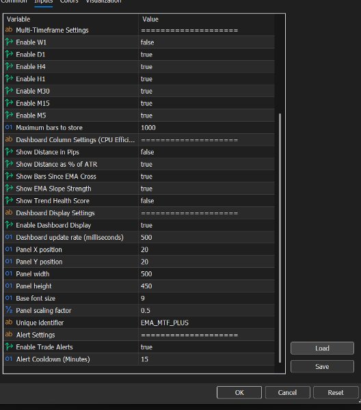Edit the Dashboard update rate value 500
Image resolution: width=361 pixels, height=410 pixels.
pos(146,237)
